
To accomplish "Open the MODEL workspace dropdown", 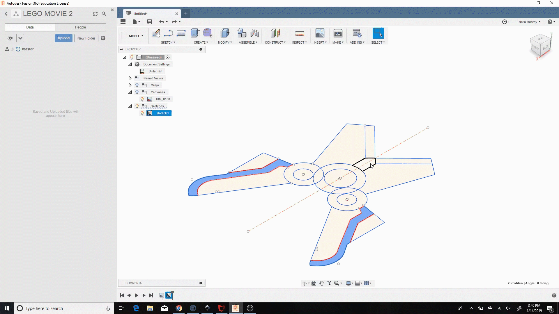I will click(136, 36).
